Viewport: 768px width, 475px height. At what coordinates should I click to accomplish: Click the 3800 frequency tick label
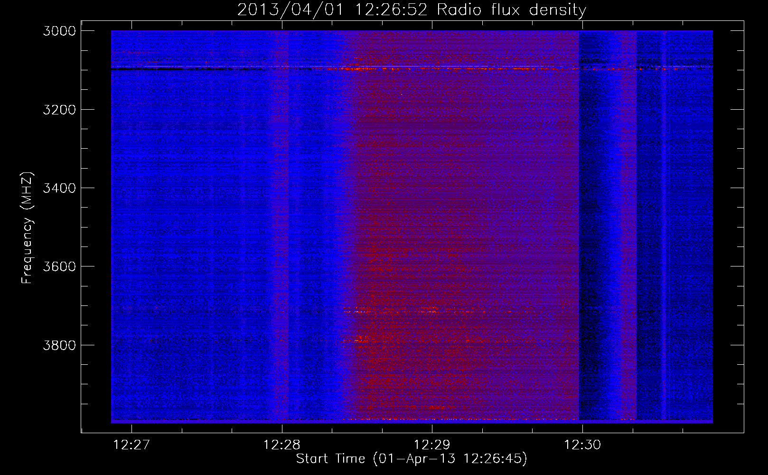59,345
